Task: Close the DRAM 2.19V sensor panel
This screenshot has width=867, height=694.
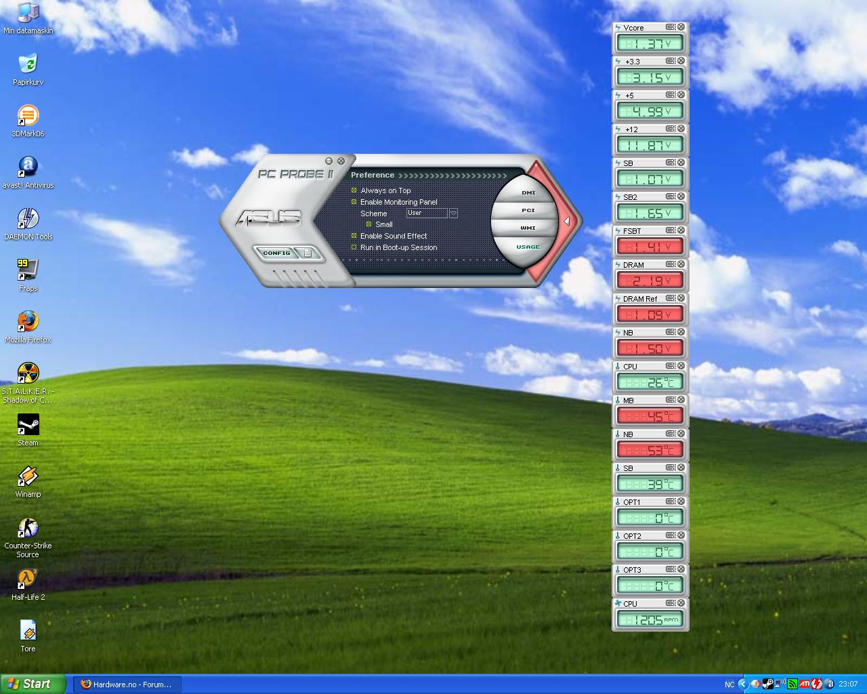Action: point(681,264)
